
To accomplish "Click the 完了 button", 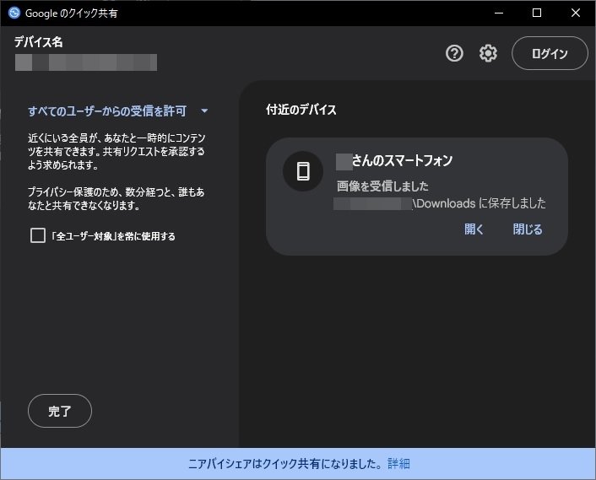I will click(60, 411).
